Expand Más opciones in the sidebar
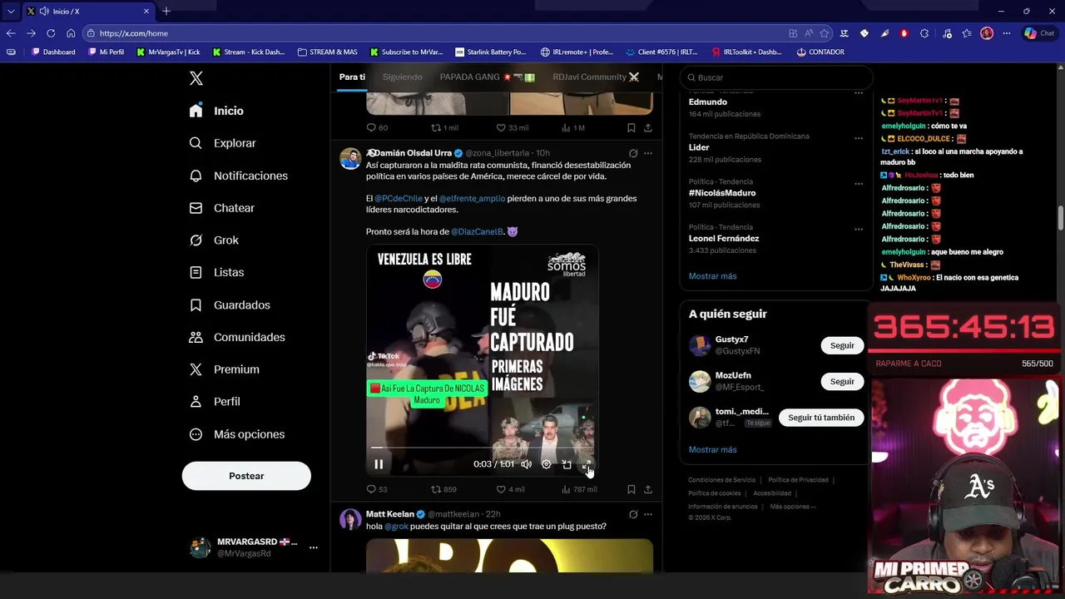Viewport: 1065px width, 599px height. coord(236,434)
